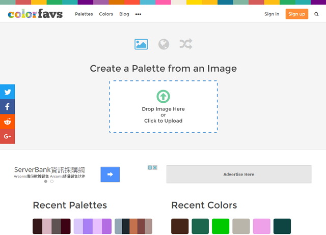Select the shuffle random palette icon
Viewport: 326px width, 235px height.
pos(186,44)
